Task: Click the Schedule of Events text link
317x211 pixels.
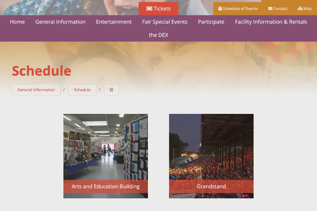Action: click(240, 8)
